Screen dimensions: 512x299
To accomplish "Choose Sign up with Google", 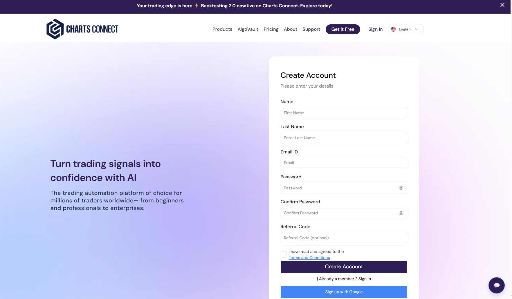I will pos(344,292).
